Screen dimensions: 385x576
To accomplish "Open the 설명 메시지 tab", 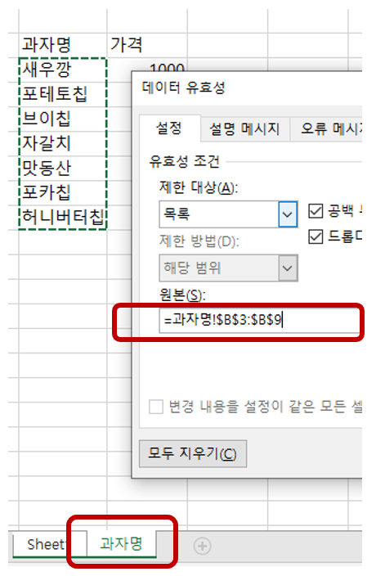I will pos(244,129).
